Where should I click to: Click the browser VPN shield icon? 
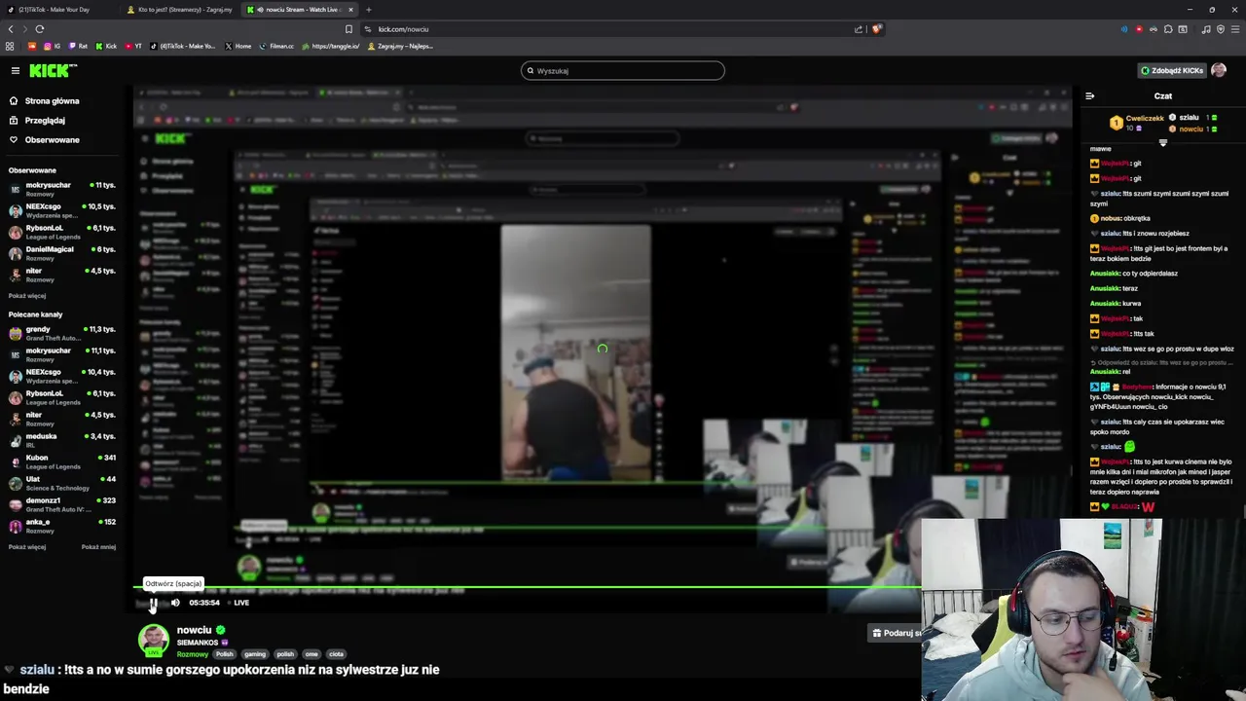[1221, 29]
